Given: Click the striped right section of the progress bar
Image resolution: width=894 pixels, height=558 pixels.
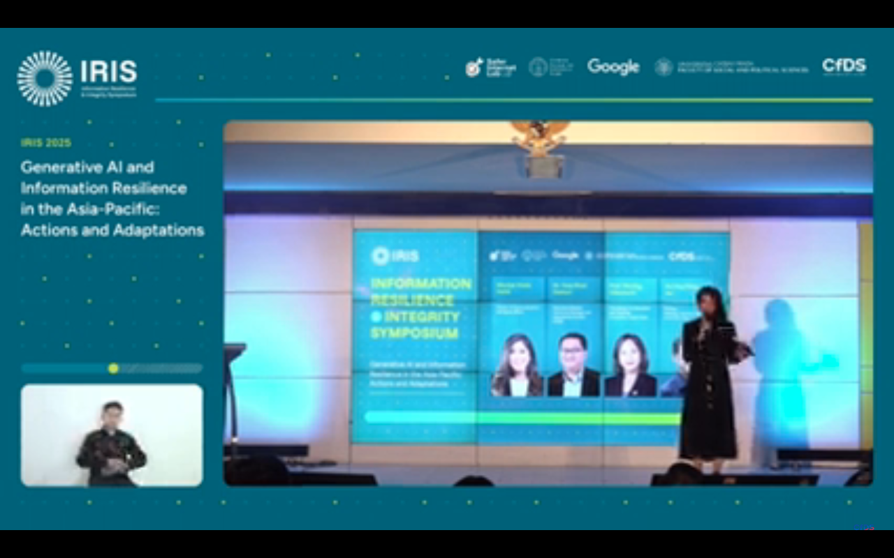Looking at the screenshot, I should [x=161, y=368].
